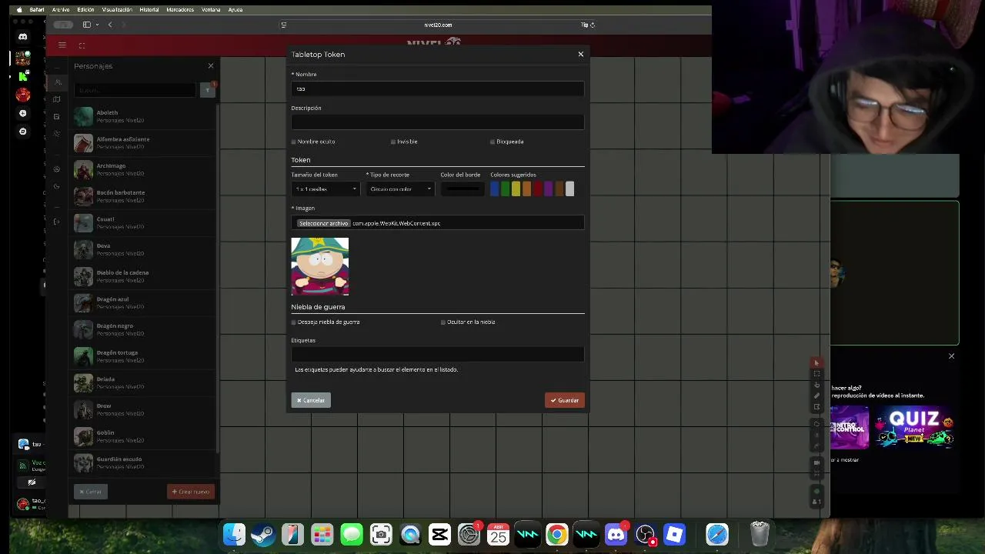Screen dimensions: 985x554
Task: Pick the white suggested color
Action: 569,189
